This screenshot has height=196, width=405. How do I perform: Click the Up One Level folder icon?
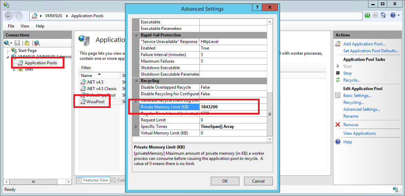(x=27, y=43)
